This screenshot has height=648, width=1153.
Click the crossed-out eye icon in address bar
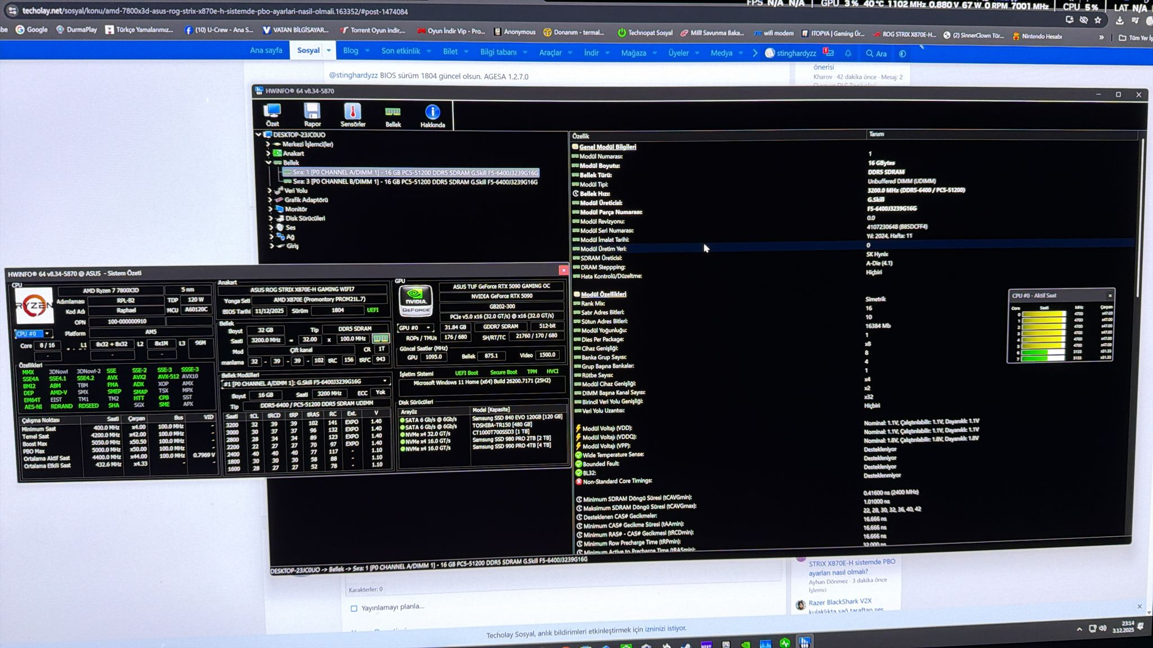point(1084,20)
